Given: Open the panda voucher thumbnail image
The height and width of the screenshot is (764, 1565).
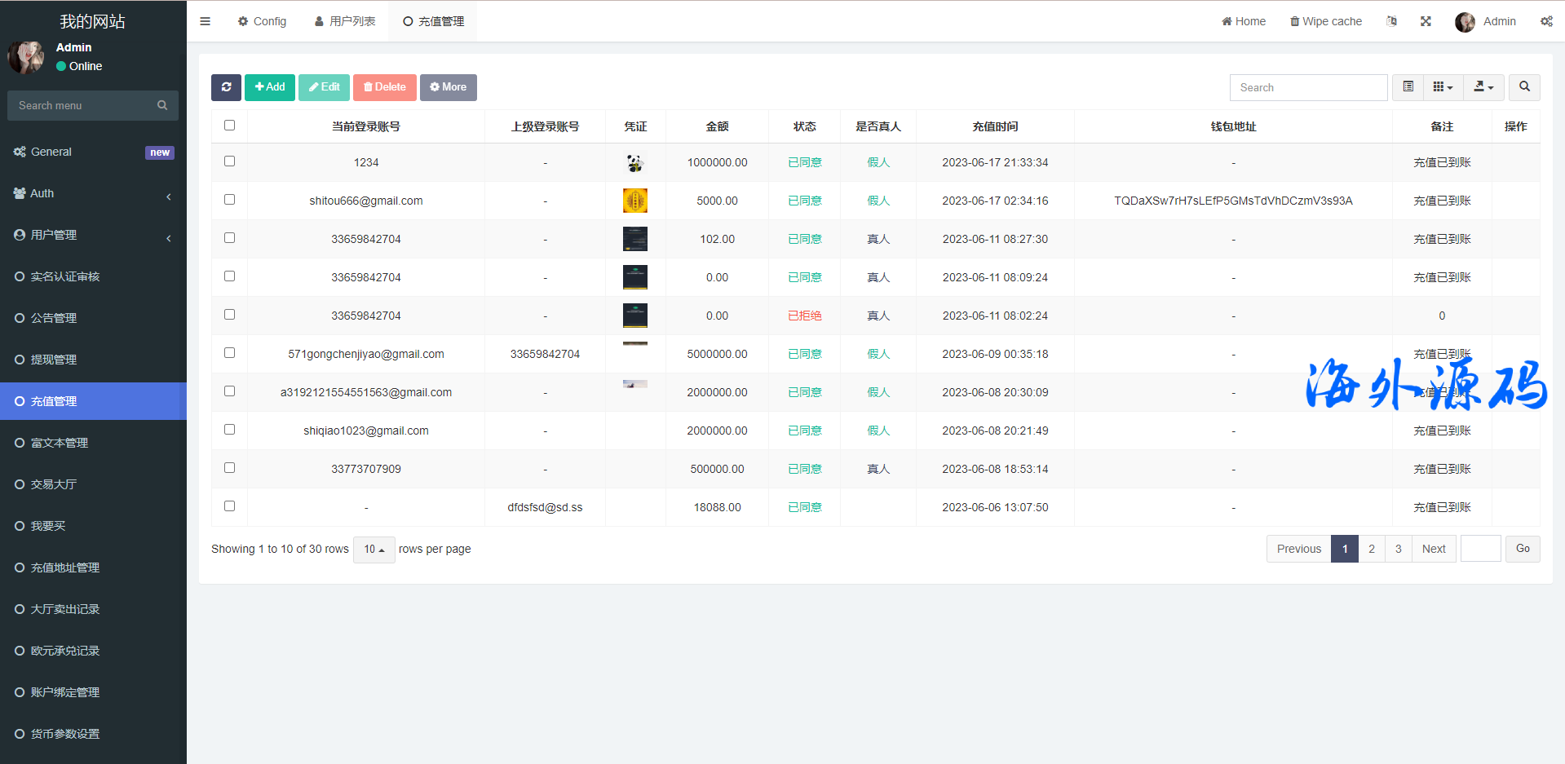Looking at the screenshot, I should [x=634, y=163].
